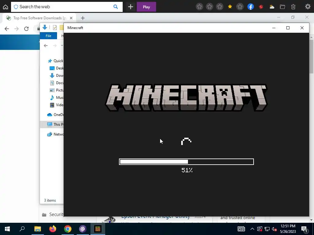Click the back arrow in File Explorer
Viewport: 314px width, 235px height.
click(x=46, y=46)
